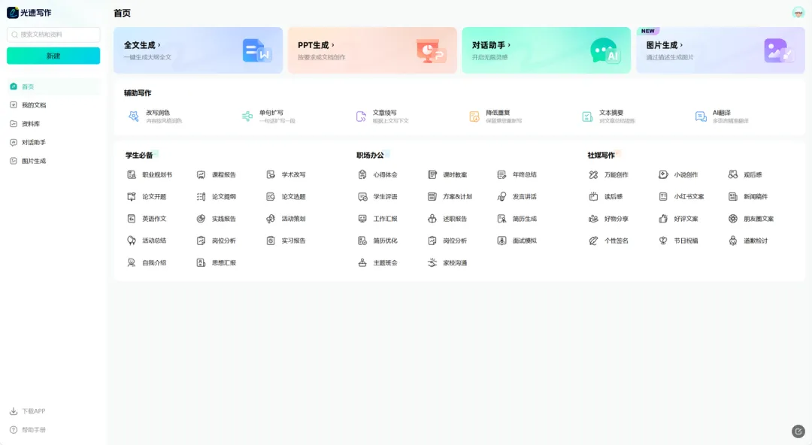Image resolution: width=812 pixels, height=445 pixels.
Task: Click the 活动策划 icon
Action: [271, 219]
